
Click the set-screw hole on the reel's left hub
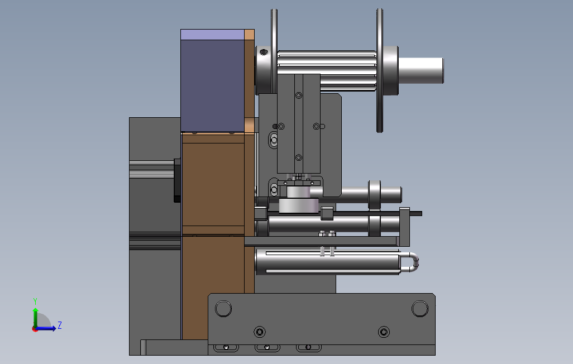pyautogui.click(x=264, y=52)
